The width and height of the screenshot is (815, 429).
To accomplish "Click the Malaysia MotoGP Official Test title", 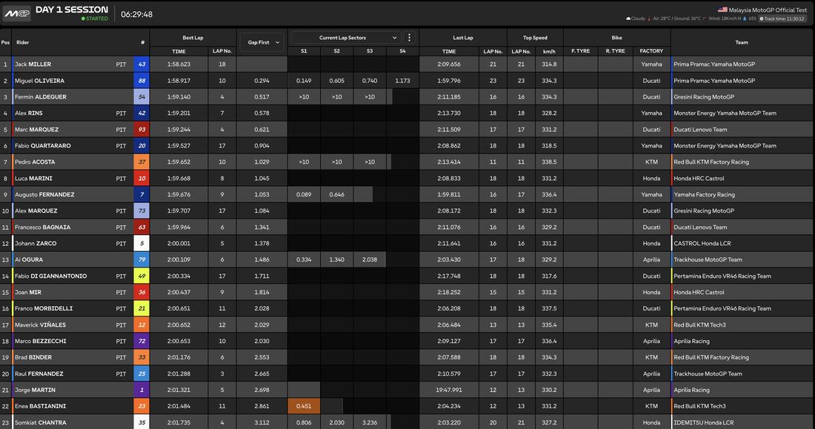I will [768, 10].
